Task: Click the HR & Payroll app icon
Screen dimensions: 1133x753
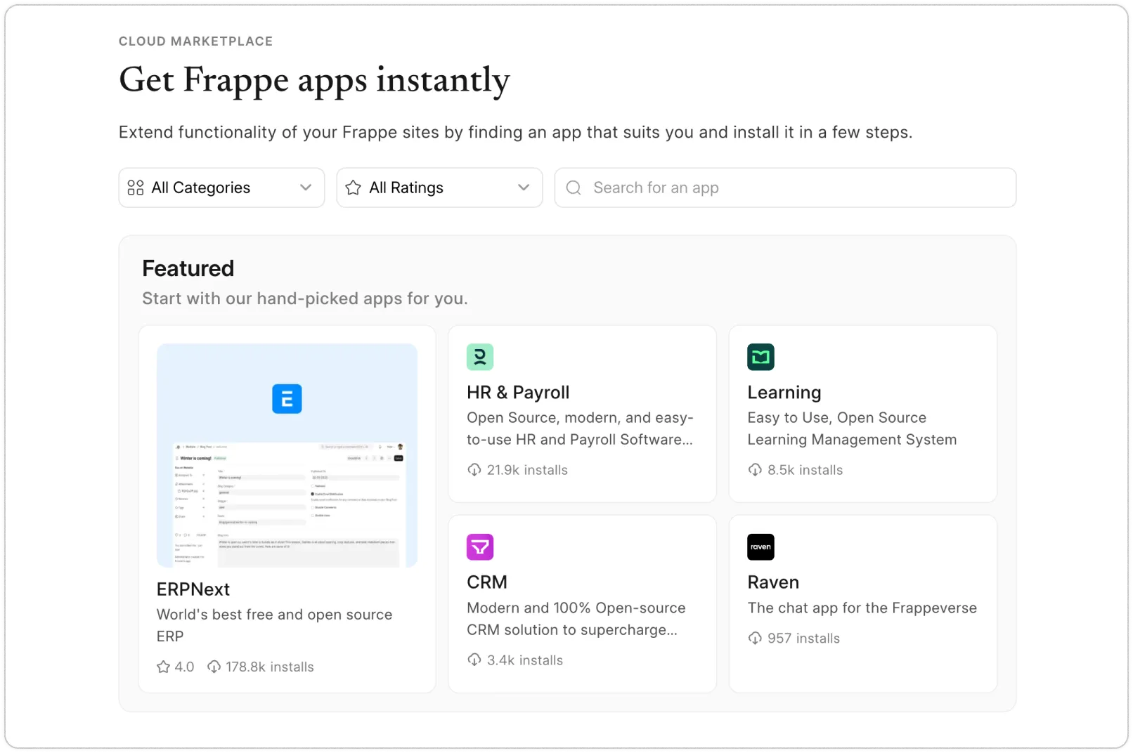Action: click(480, 357)
